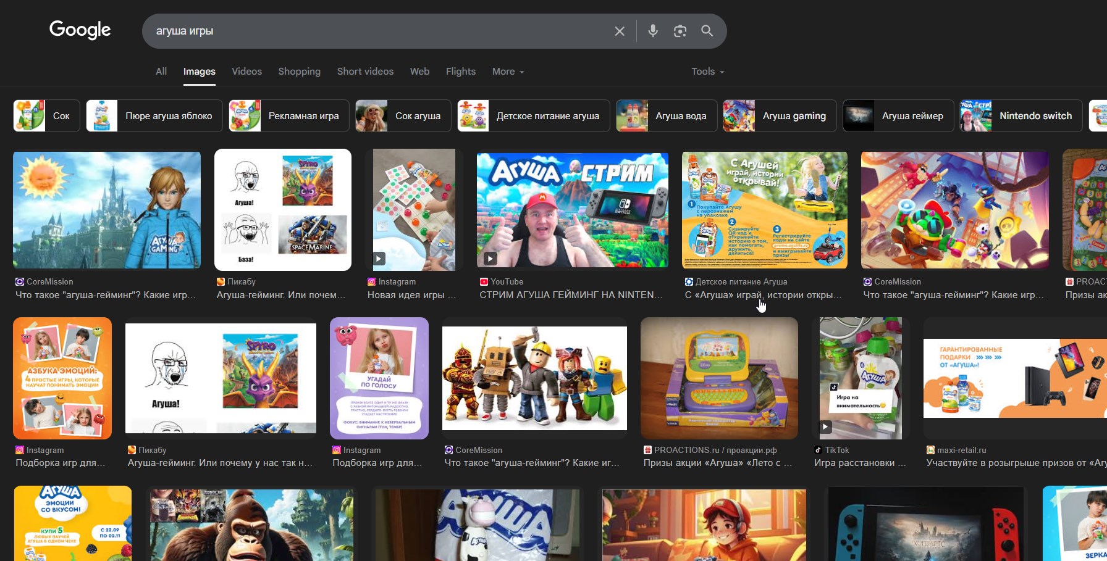Image resolution: width=1107 pixels, height=561 pixels.
Task: Open first-row Агуша-гейминг. Или почем… Пикабу link
Action: point(281,295)
